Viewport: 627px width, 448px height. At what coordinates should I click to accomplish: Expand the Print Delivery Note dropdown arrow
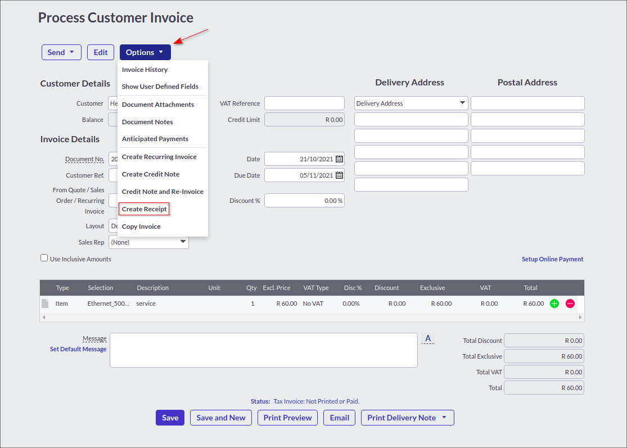tap(445, 418)
